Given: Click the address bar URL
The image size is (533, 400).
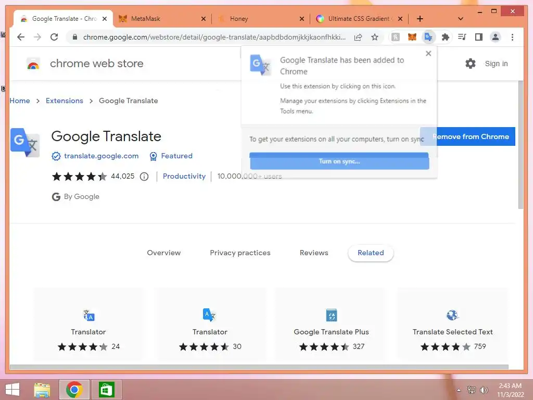Looking at the screenshot, I should (214, 37).
